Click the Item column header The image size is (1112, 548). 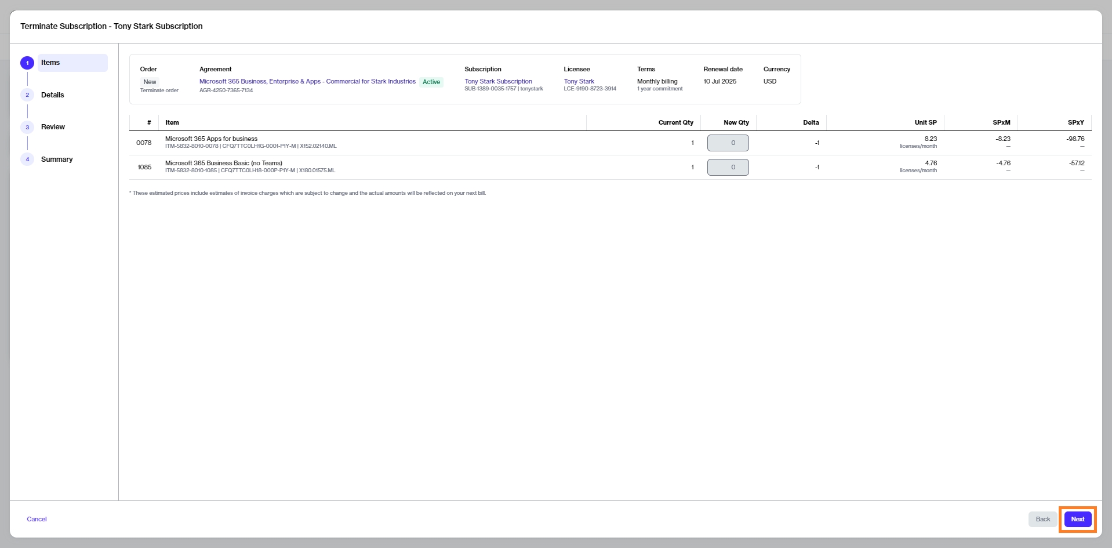172,123
